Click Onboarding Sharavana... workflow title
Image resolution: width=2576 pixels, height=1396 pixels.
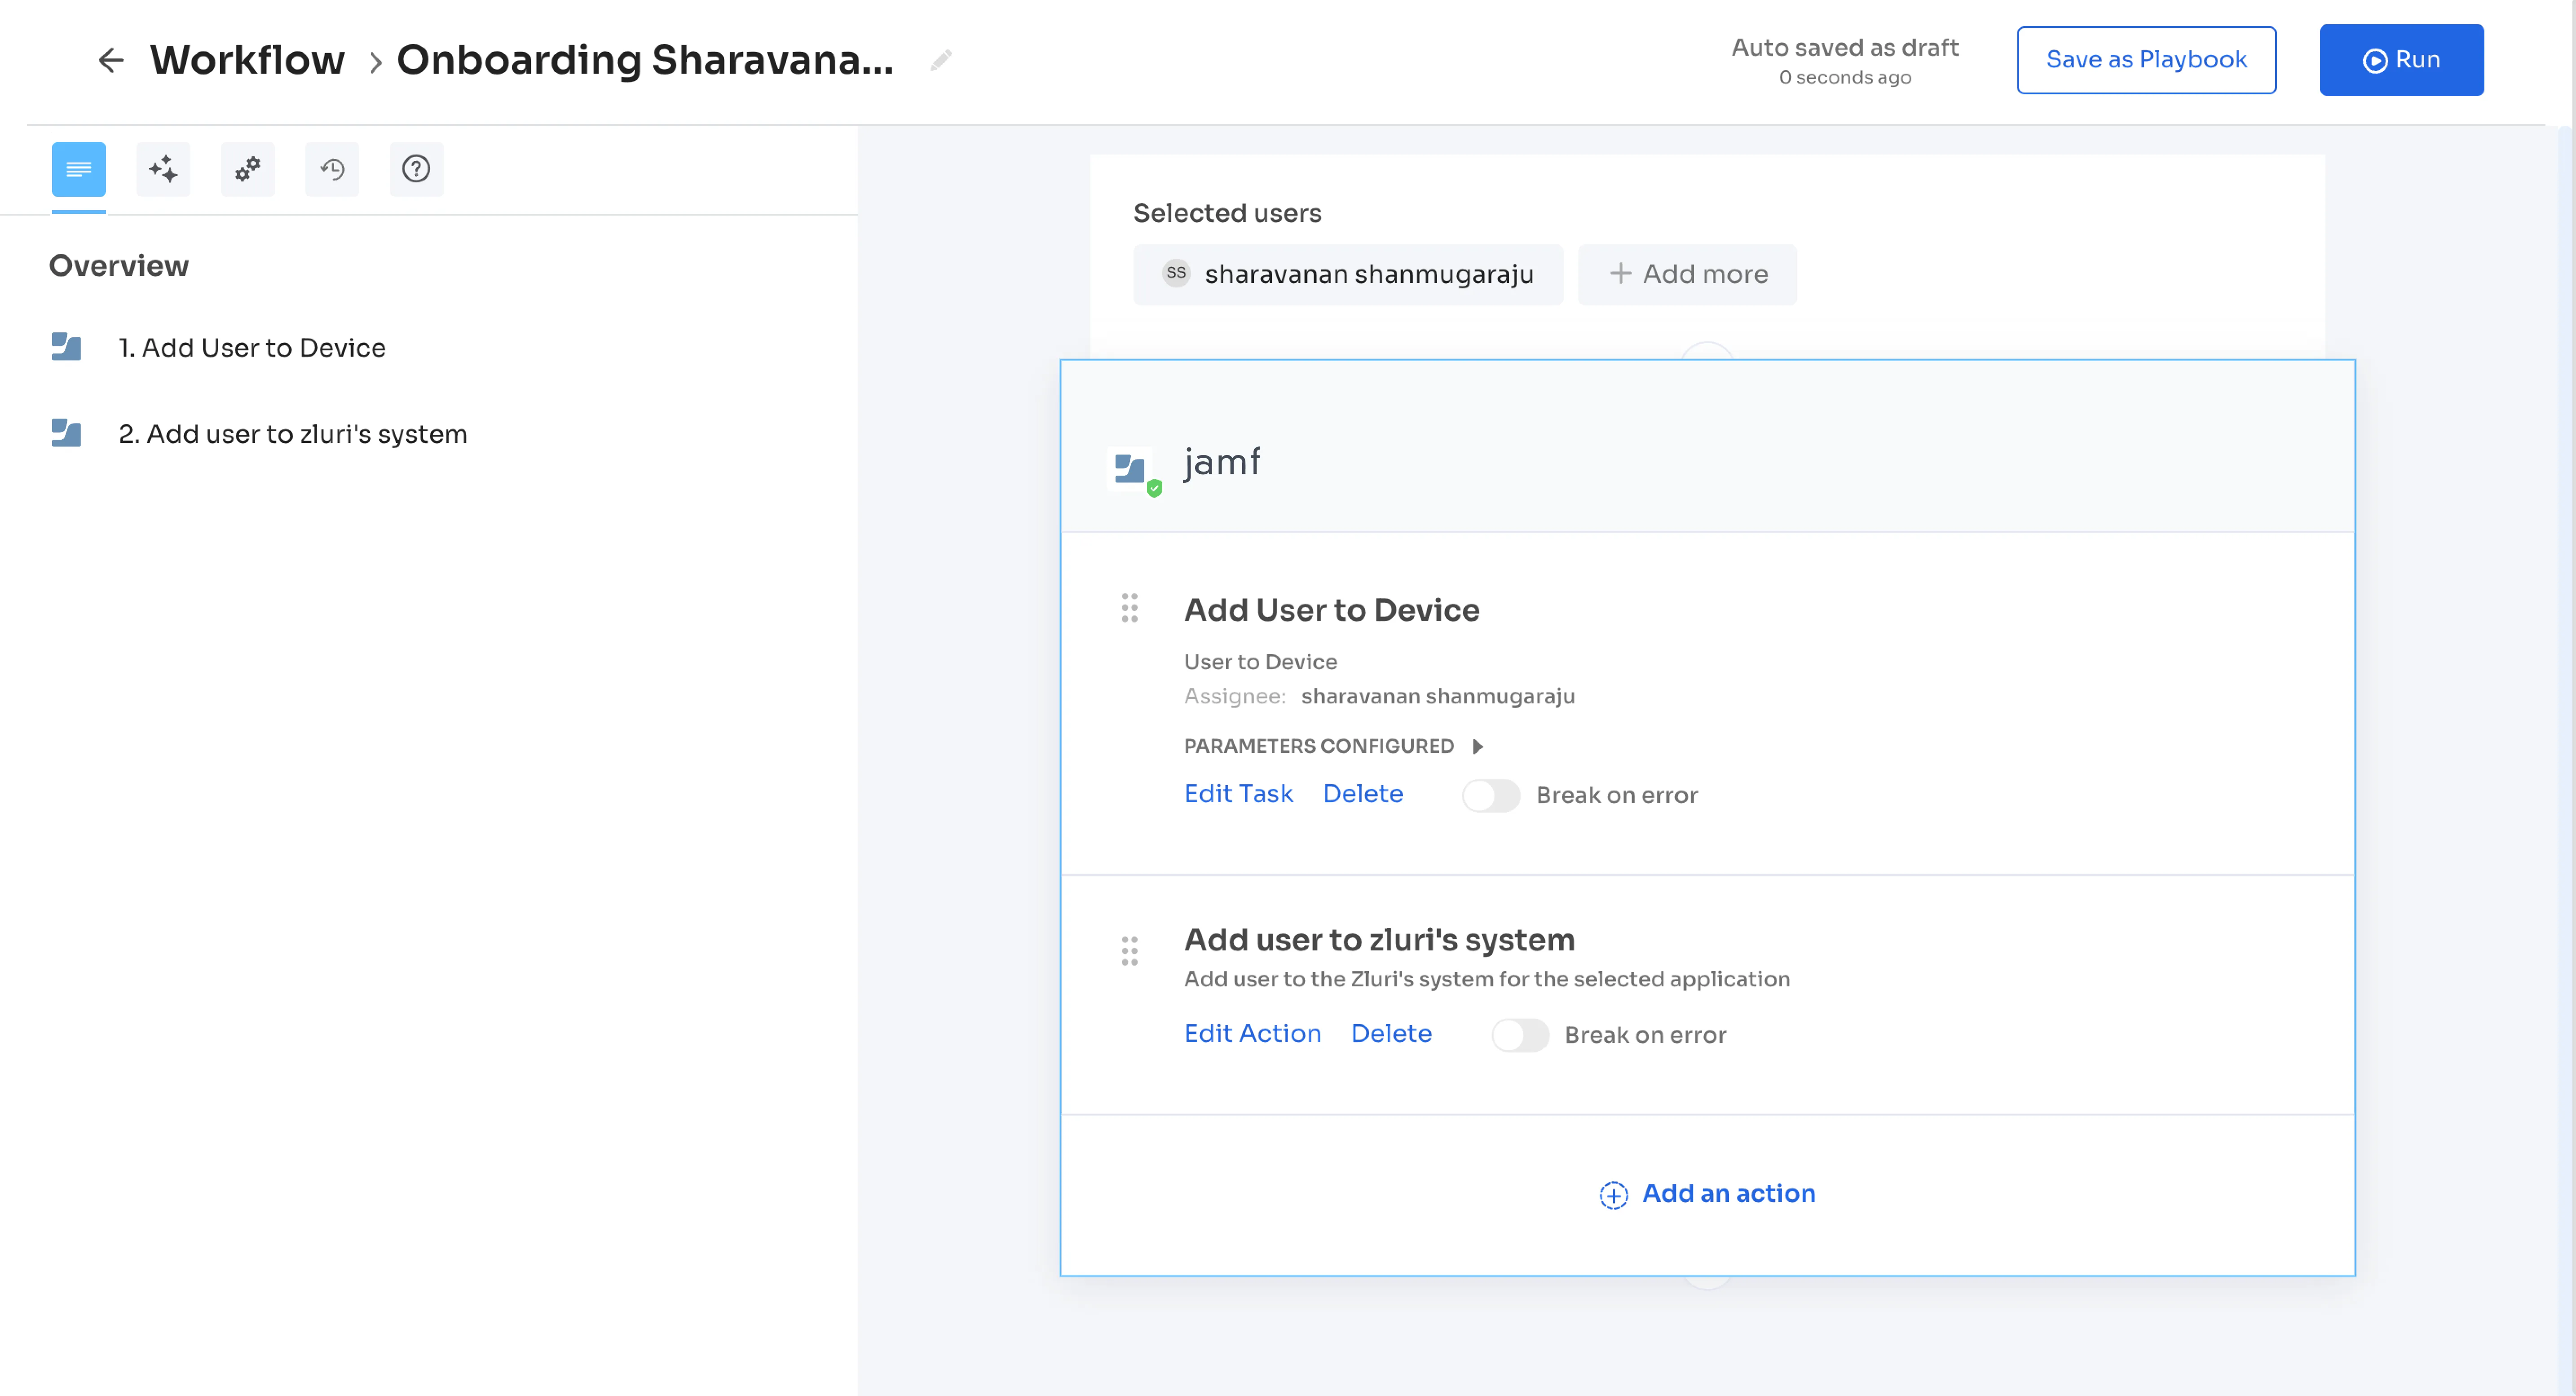[x=645, y=60]
